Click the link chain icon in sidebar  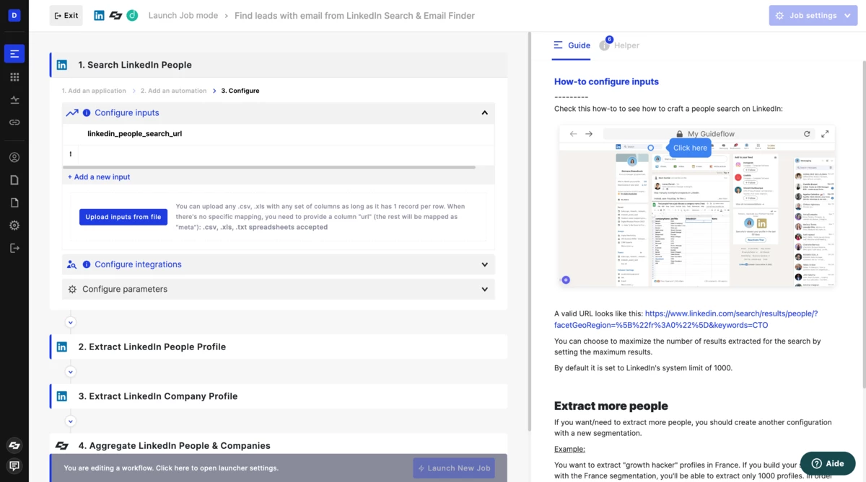(x=14, y=122)
